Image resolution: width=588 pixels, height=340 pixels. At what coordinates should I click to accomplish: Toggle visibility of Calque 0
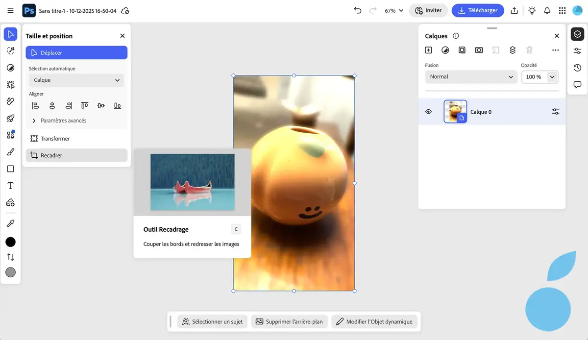428,111
